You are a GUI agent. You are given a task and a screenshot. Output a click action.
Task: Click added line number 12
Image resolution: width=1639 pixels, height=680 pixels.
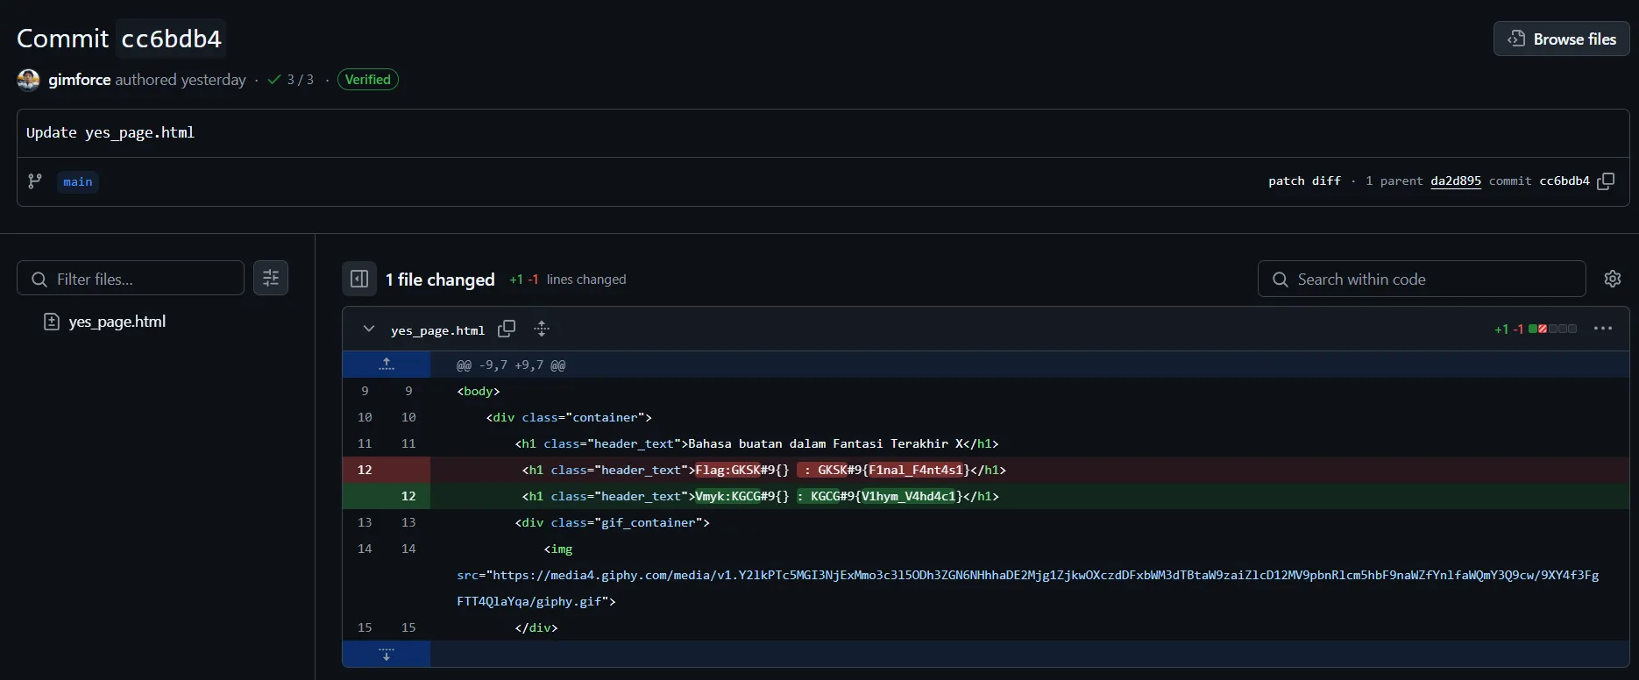(408, 496)
